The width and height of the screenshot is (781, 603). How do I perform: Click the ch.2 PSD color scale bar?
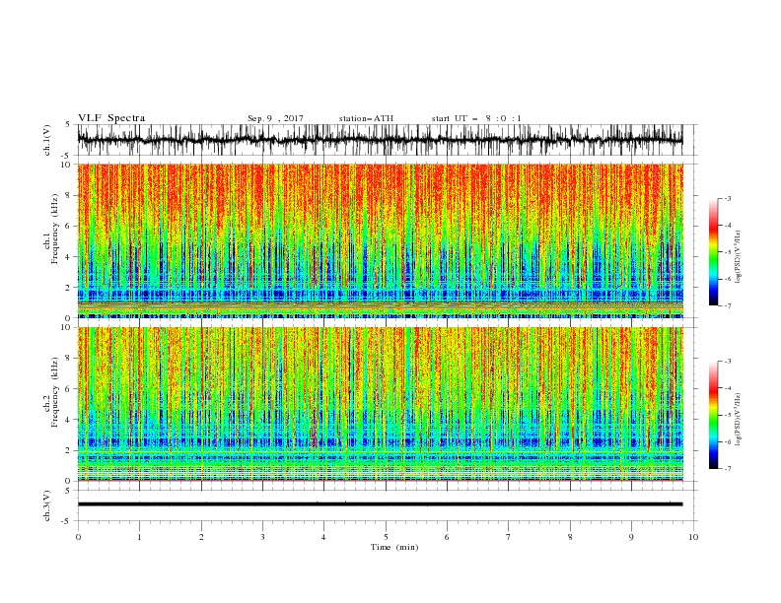[x=713, y=415]
